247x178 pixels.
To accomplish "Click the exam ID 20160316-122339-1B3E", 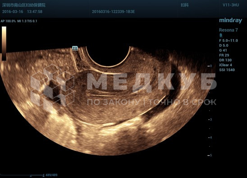I will 114,12.
